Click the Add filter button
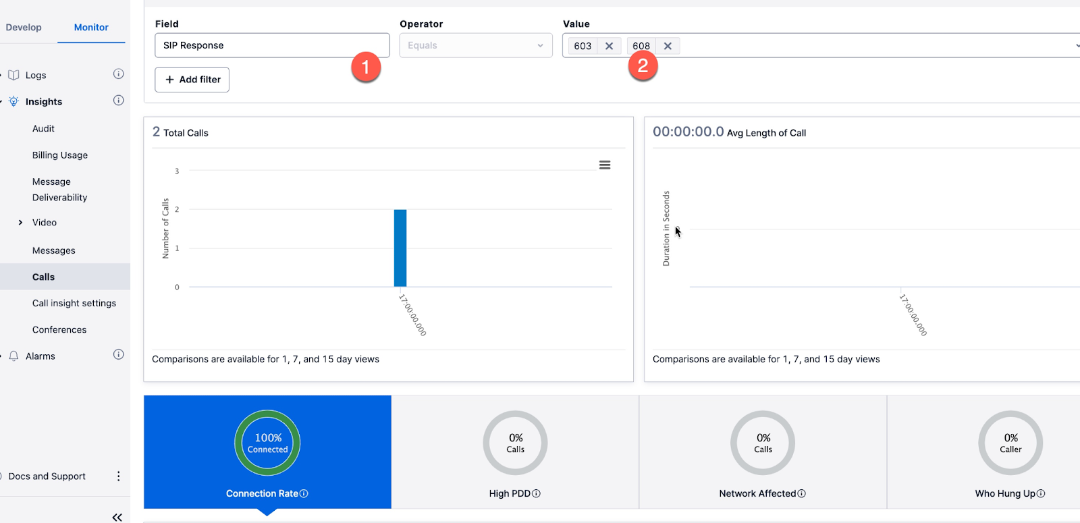 pos(192,80)
